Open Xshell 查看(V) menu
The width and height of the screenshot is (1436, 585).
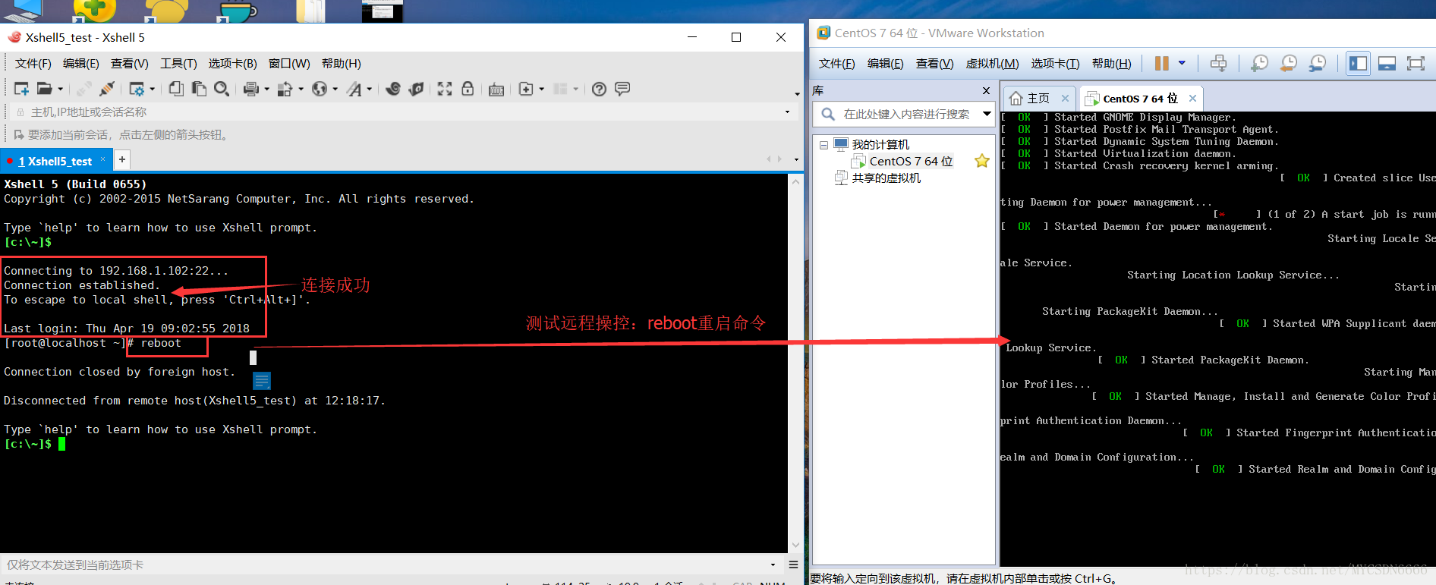130,64
